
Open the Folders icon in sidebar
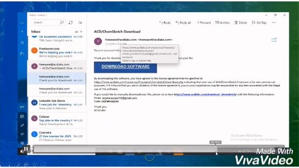tap(22, 54)
